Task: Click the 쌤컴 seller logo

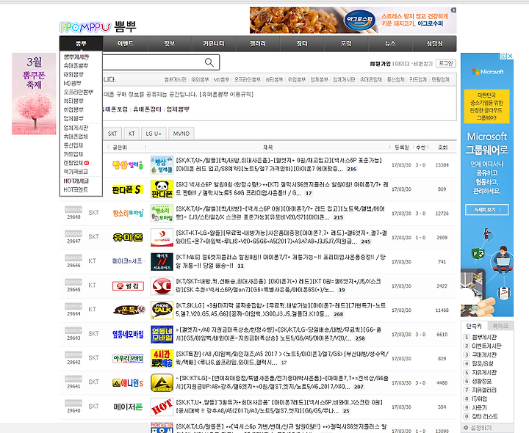Action: [x=128, y=286]
